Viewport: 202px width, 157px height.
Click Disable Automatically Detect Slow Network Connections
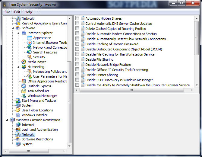(125, 39)
